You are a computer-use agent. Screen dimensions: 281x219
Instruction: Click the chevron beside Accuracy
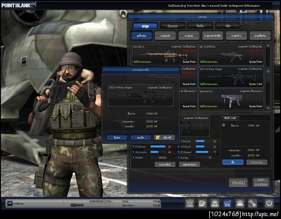point(133,152)
